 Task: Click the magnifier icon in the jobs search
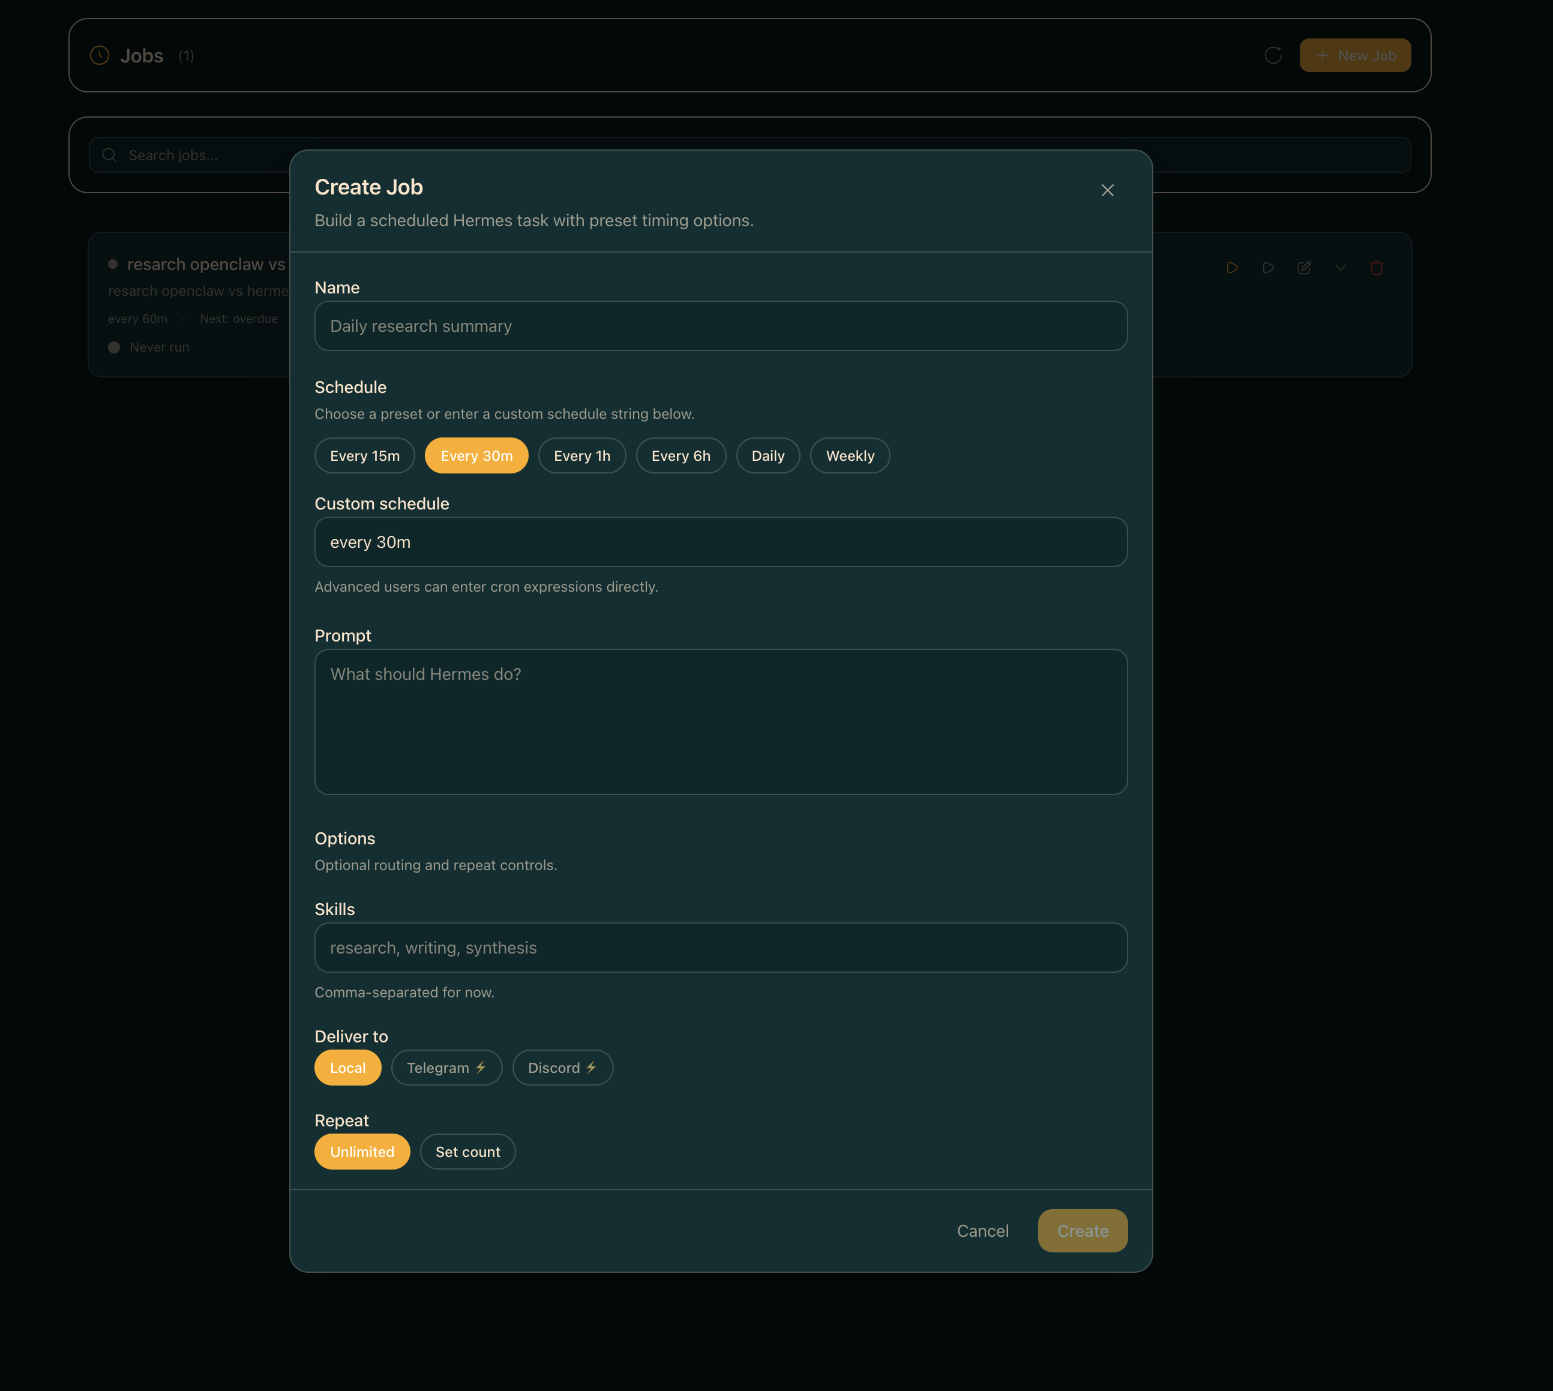(109, 155)
